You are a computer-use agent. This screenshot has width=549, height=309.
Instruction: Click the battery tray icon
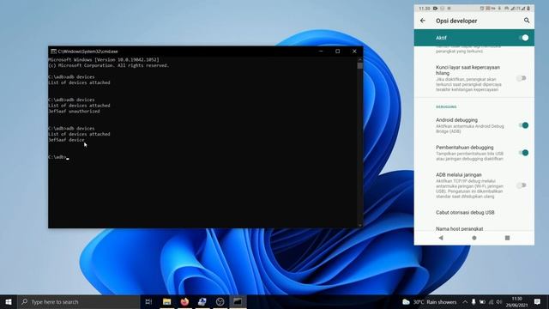[x=482, y=302]
